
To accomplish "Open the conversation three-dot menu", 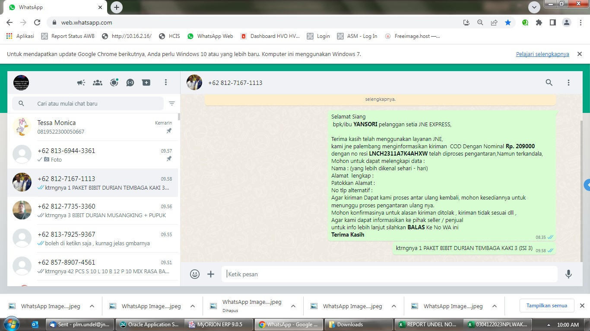I will [568, 82].
